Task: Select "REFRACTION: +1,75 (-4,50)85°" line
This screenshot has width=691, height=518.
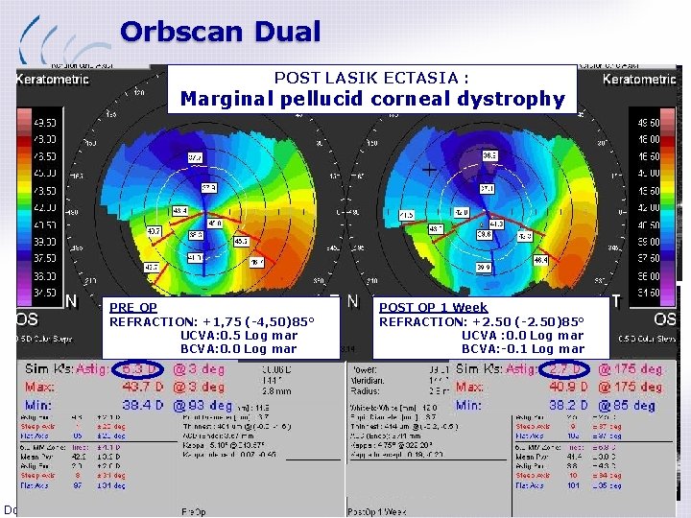Action: (x=212, y=321)
